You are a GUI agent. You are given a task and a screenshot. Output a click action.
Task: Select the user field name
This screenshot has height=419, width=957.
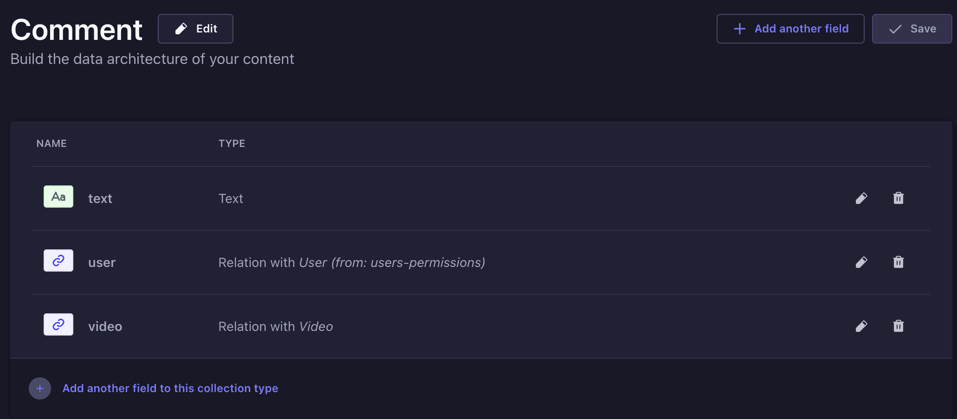tap(102, 263)
